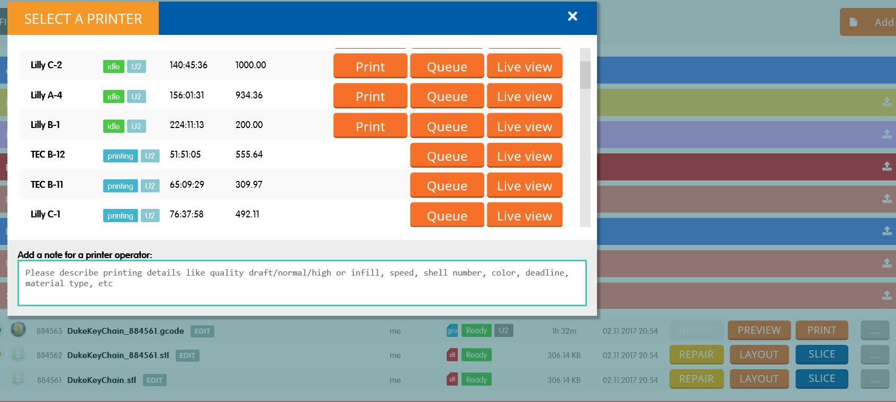This screenshot has width=896, height=402.
Task: Click the idle status badge of Lilly C-2
Action: pyautogui.click(x=113, y=66)
